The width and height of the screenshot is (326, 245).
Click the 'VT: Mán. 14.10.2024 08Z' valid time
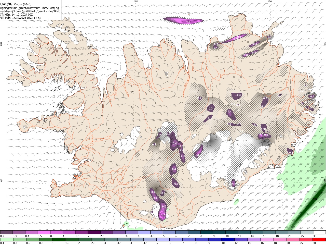(16, 18)
